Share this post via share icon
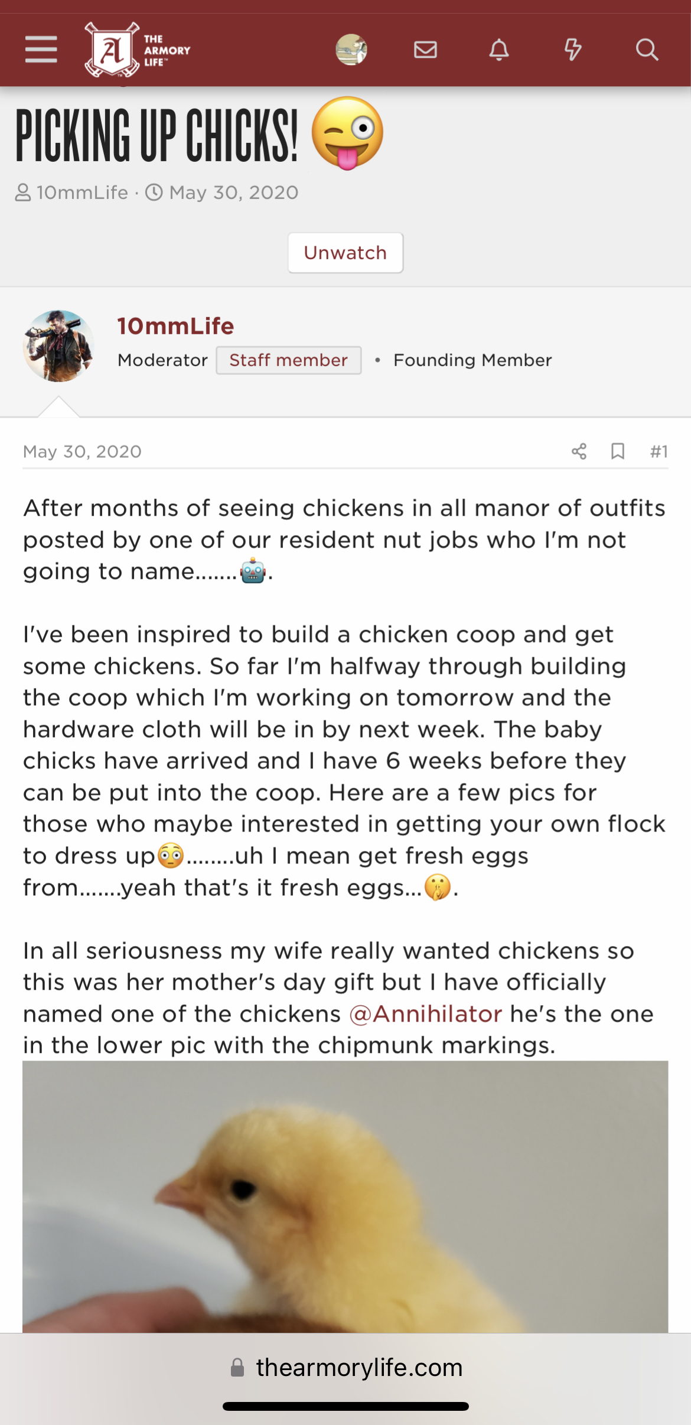691x1425 pixels. 579,452
